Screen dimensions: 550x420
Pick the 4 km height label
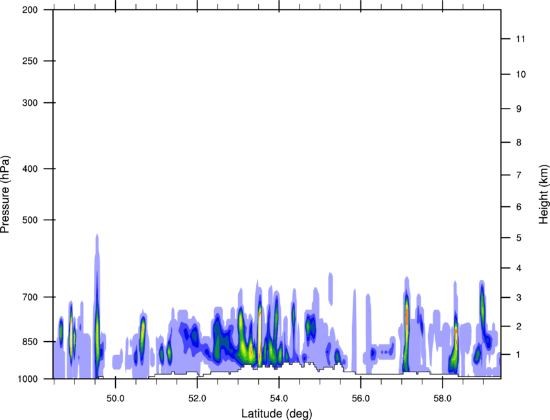coord(519,268)
